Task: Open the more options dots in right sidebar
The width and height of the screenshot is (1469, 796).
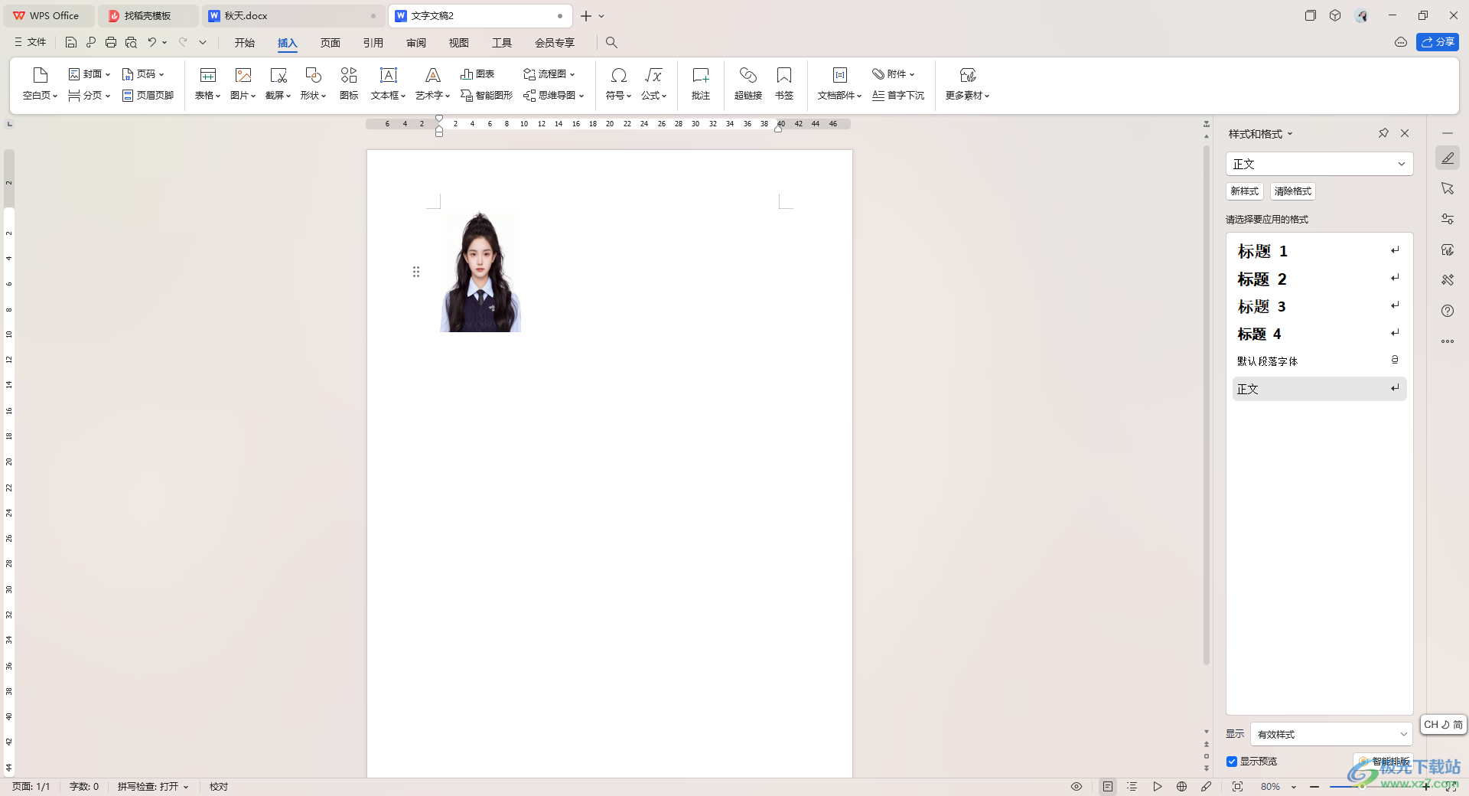Action: point(1448,341)
